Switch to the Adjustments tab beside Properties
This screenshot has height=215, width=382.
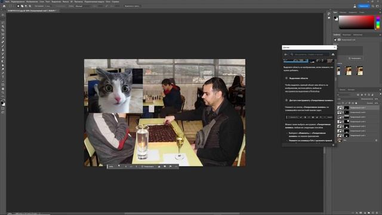click(347, 35)
